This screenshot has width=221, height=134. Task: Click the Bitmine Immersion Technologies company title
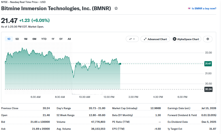[x=56, y=9]
